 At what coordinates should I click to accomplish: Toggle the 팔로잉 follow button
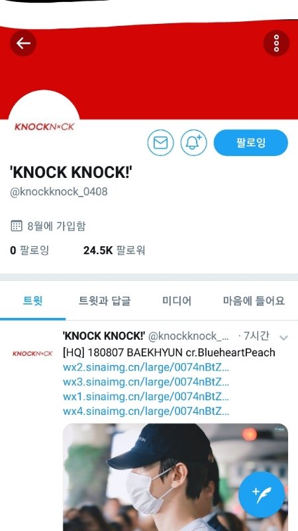[251, 143]
